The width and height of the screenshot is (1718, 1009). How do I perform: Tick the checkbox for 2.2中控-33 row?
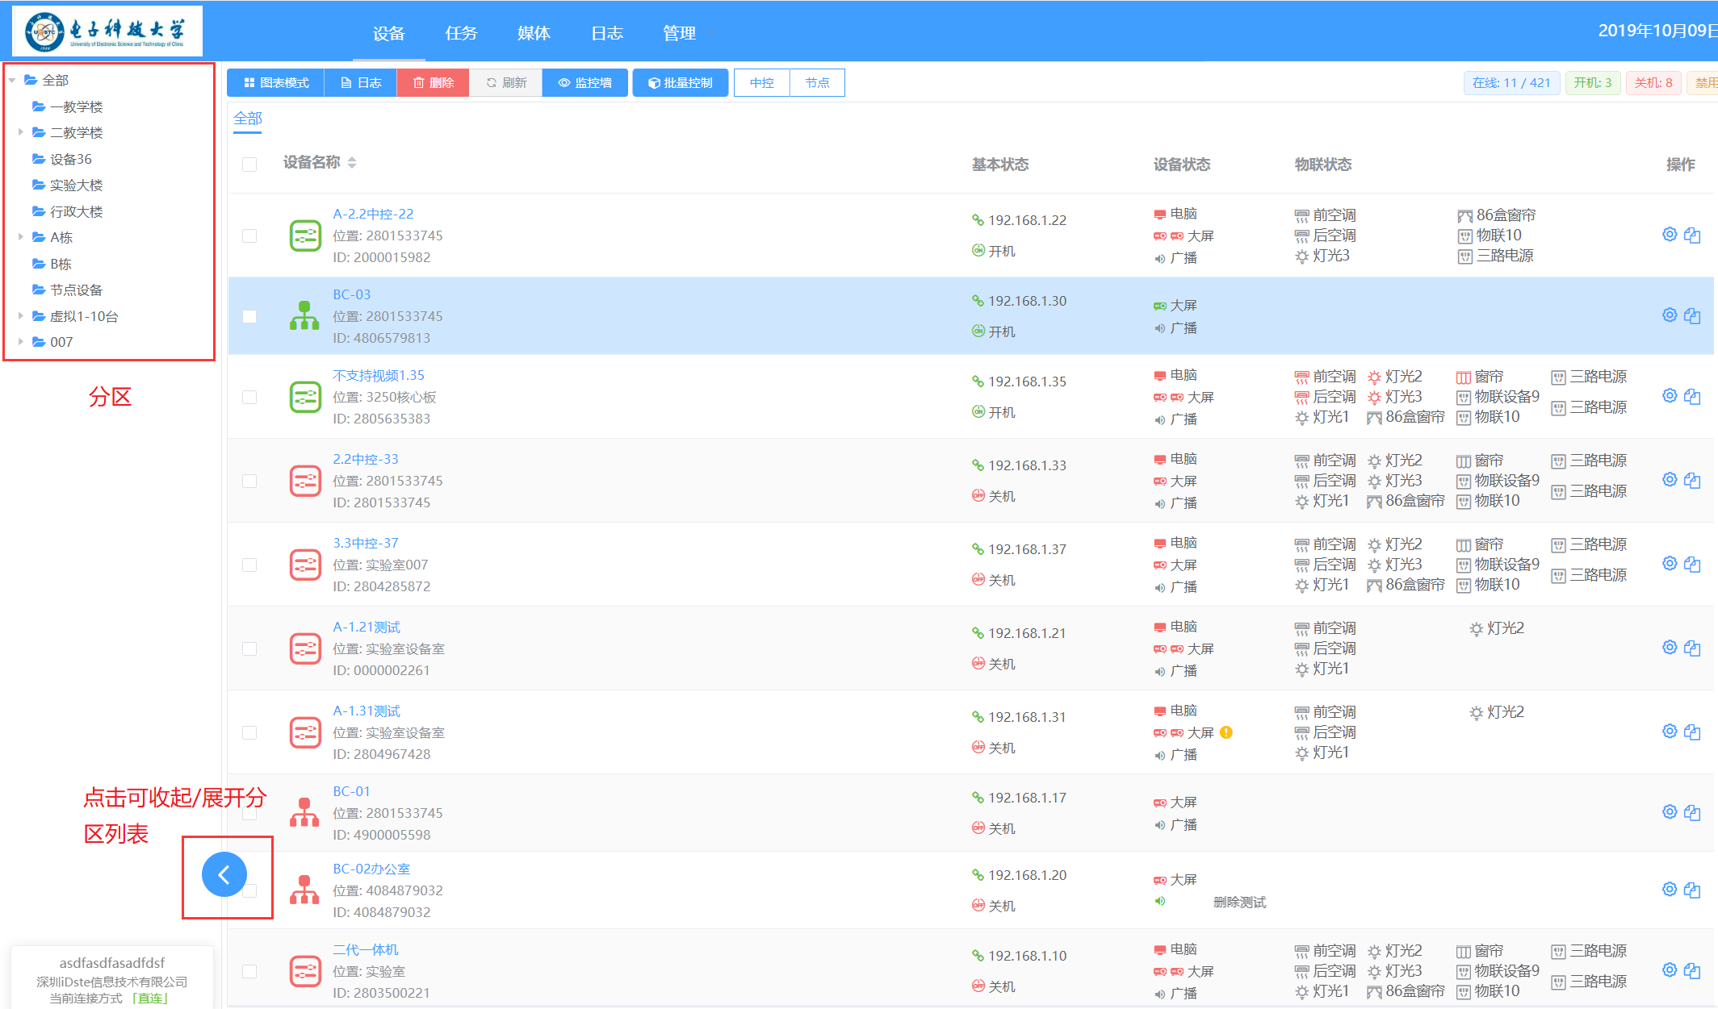coord(249,481)
